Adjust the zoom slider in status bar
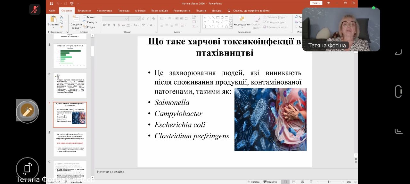The image size is (410, 184). (329, 182)
